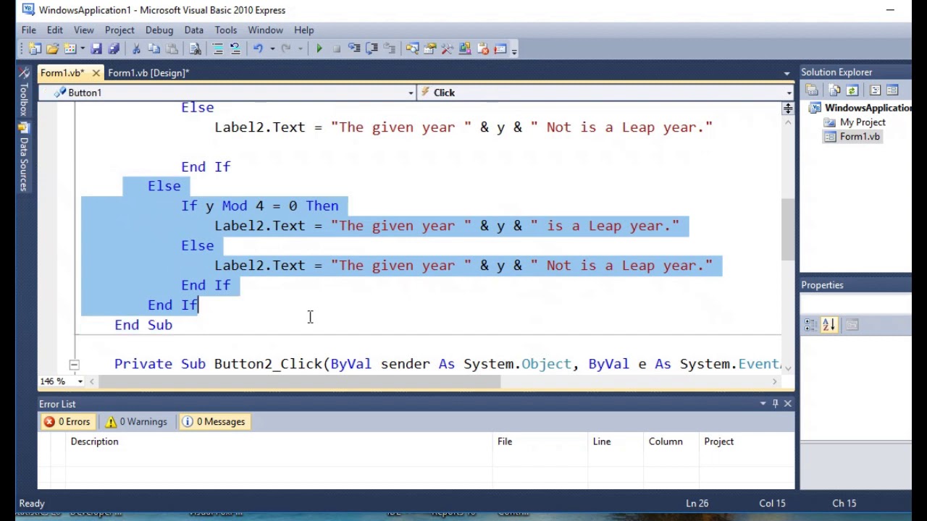
Task: Click Show All Files in Solution Explorer
Action: (x=834, y=90)
